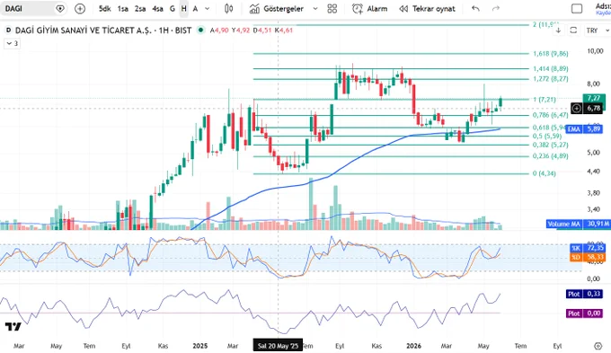Image resolution: width=611 pixels, height=353 pixels.
Task: Click the 7,27 current price label
Action: [594, 98]
